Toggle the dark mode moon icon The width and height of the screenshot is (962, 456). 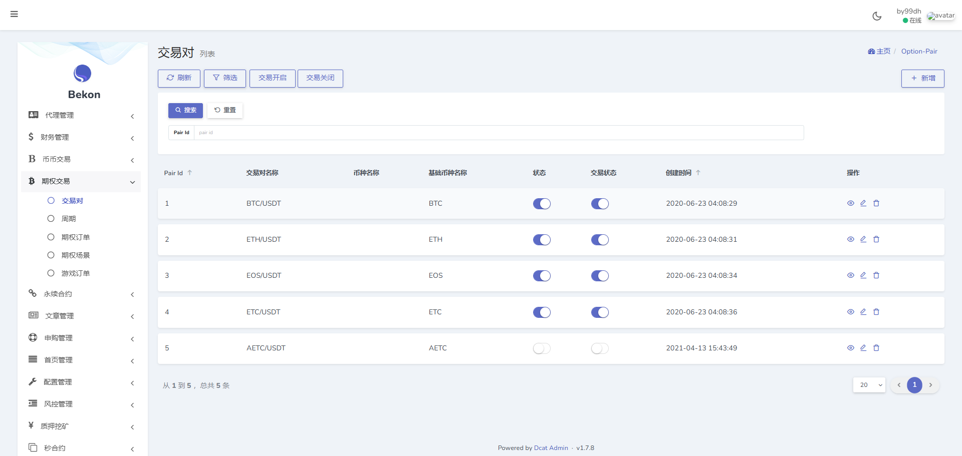[877, 16]
